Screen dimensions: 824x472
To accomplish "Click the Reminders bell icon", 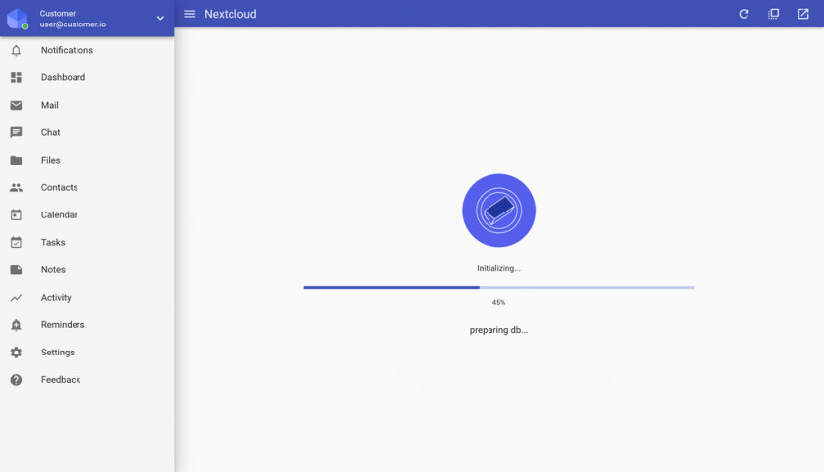I will click(16, 325).
